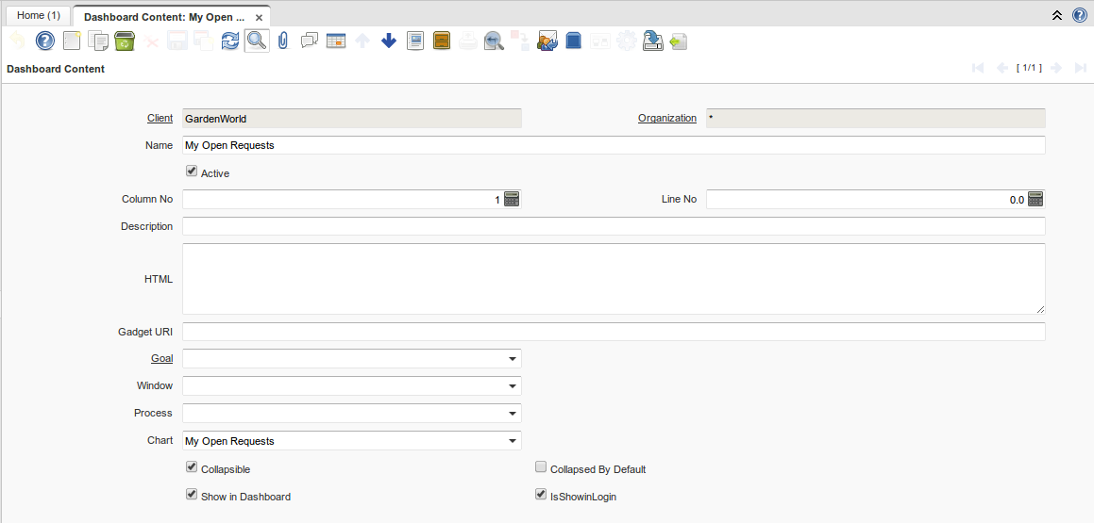
Task: Click the Export toolbar icon
Action: [x=652, y=41]
